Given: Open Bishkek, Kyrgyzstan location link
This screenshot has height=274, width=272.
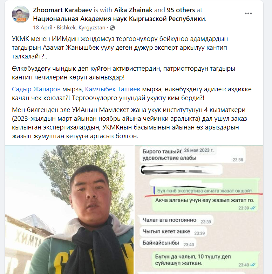Looking at the screenshot, I should click(x=81, y=28).
